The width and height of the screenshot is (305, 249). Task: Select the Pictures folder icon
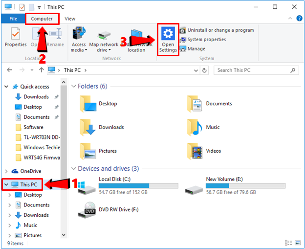tap(88, 151)
